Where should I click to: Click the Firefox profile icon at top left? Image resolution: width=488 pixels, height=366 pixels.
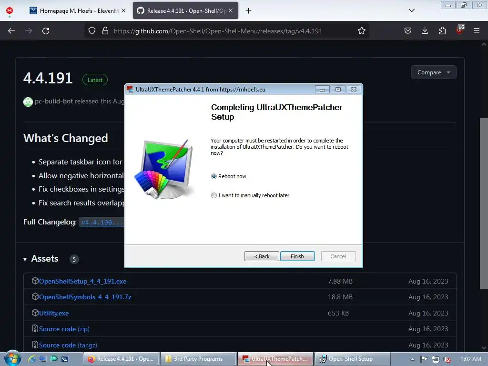10,10
